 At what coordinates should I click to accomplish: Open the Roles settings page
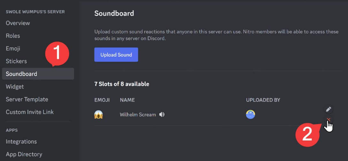[13, 36]
